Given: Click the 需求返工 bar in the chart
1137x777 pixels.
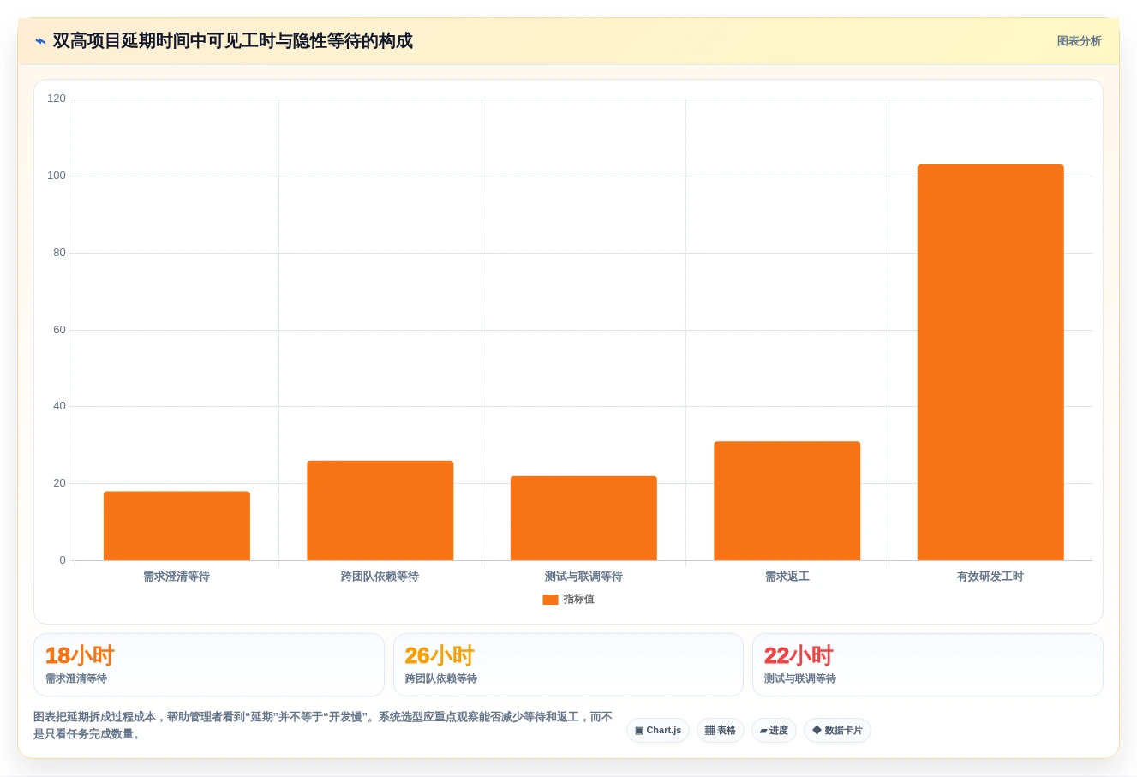Looking at the screenshot, I should coord(787,501).
